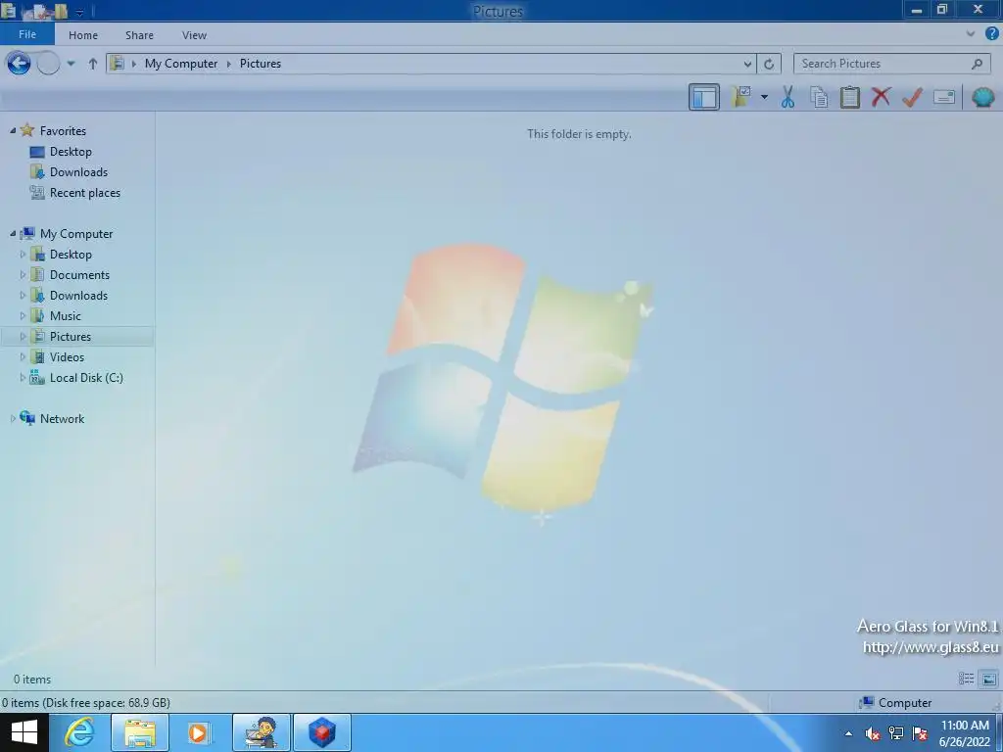Collapse the My Computer tree node
The height and width of the screenshot is (752, 1003).
(12, 233)
